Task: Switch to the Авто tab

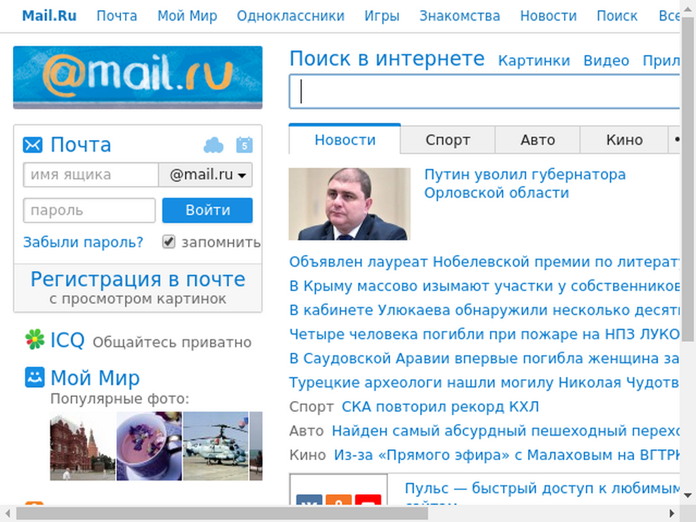Action: point(538,140)
